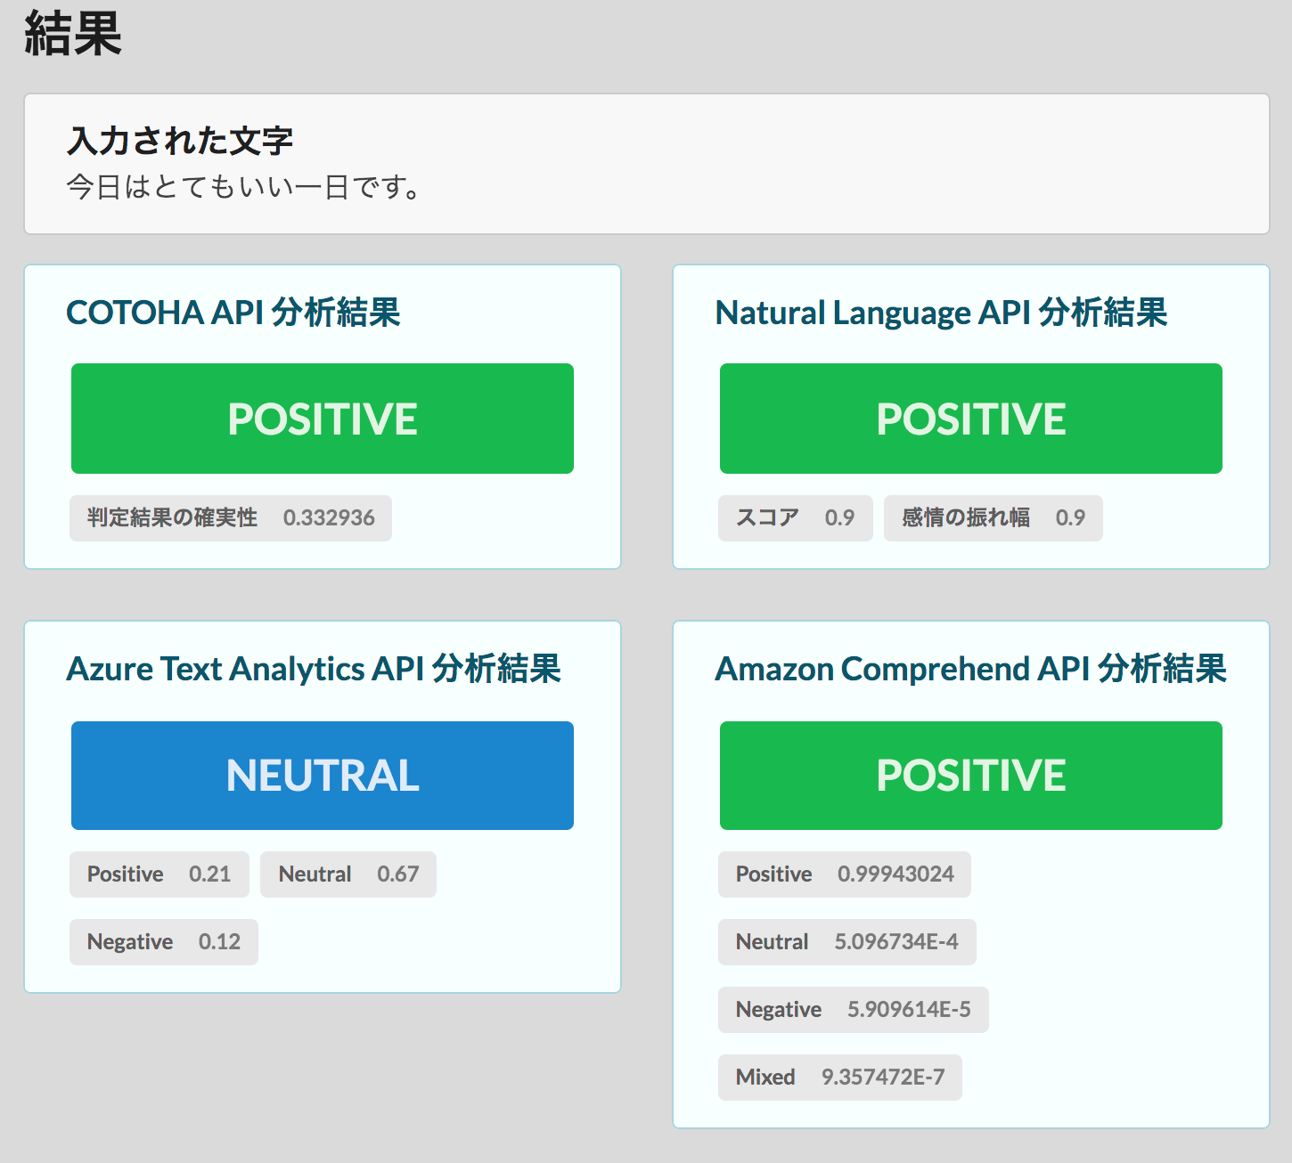
Task: Click the 判定結果の確実性 0.332936 score chip
Action: 230,517
